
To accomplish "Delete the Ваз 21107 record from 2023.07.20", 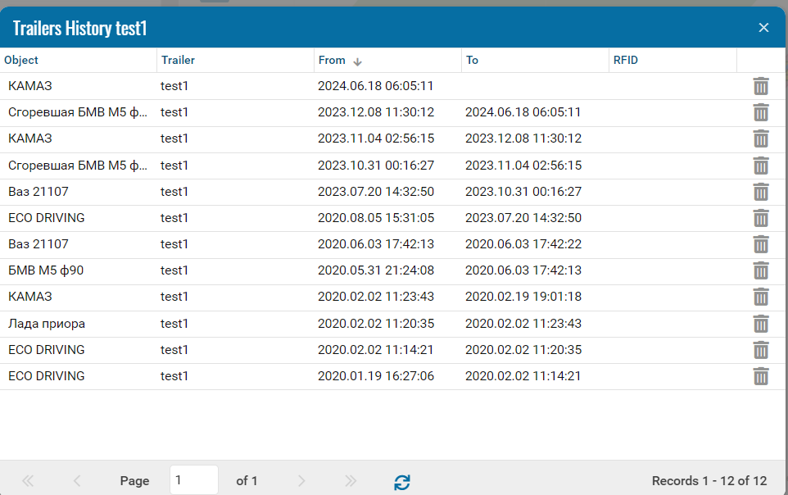I will tap(761, 192).
